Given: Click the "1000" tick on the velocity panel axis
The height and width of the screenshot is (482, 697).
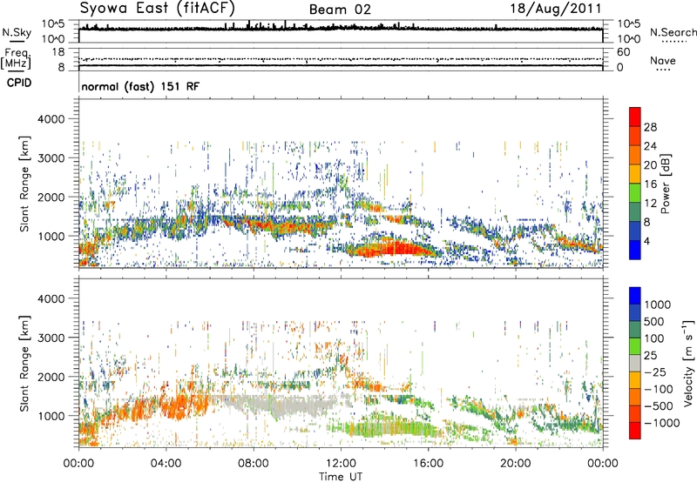Looking at the screenshot, I should 51,416.
